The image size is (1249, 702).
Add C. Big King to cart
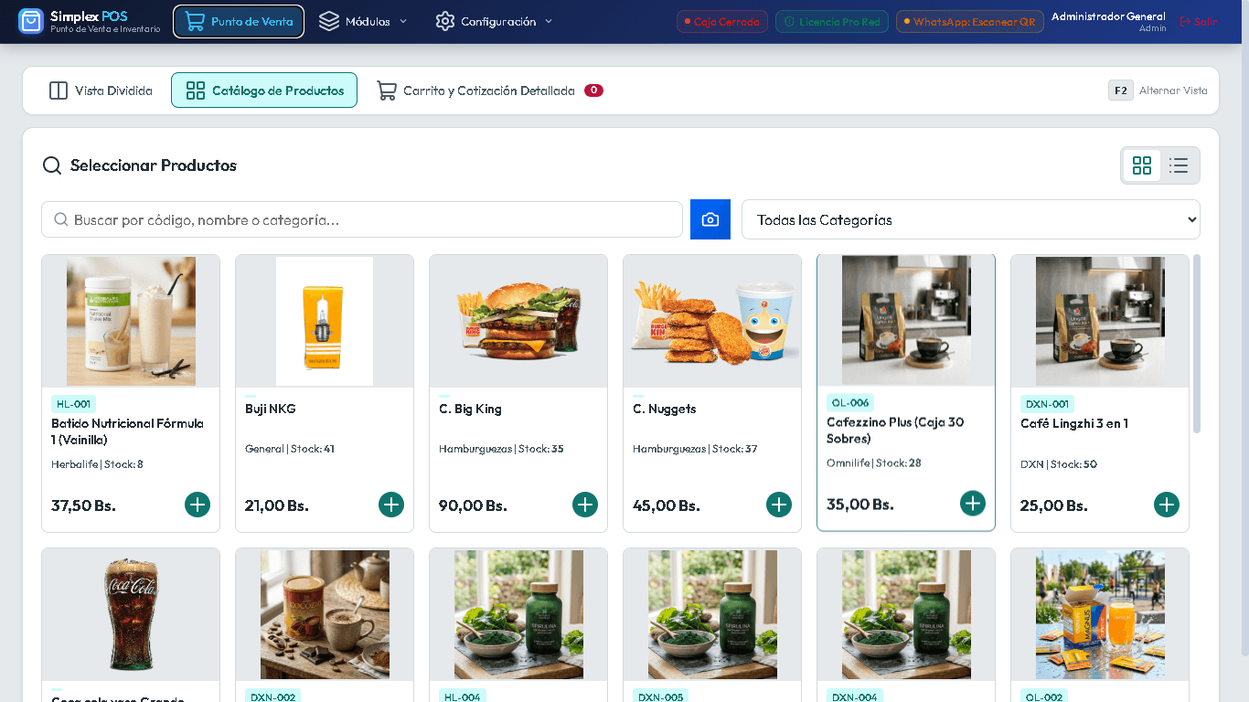[x=585, y=505]
